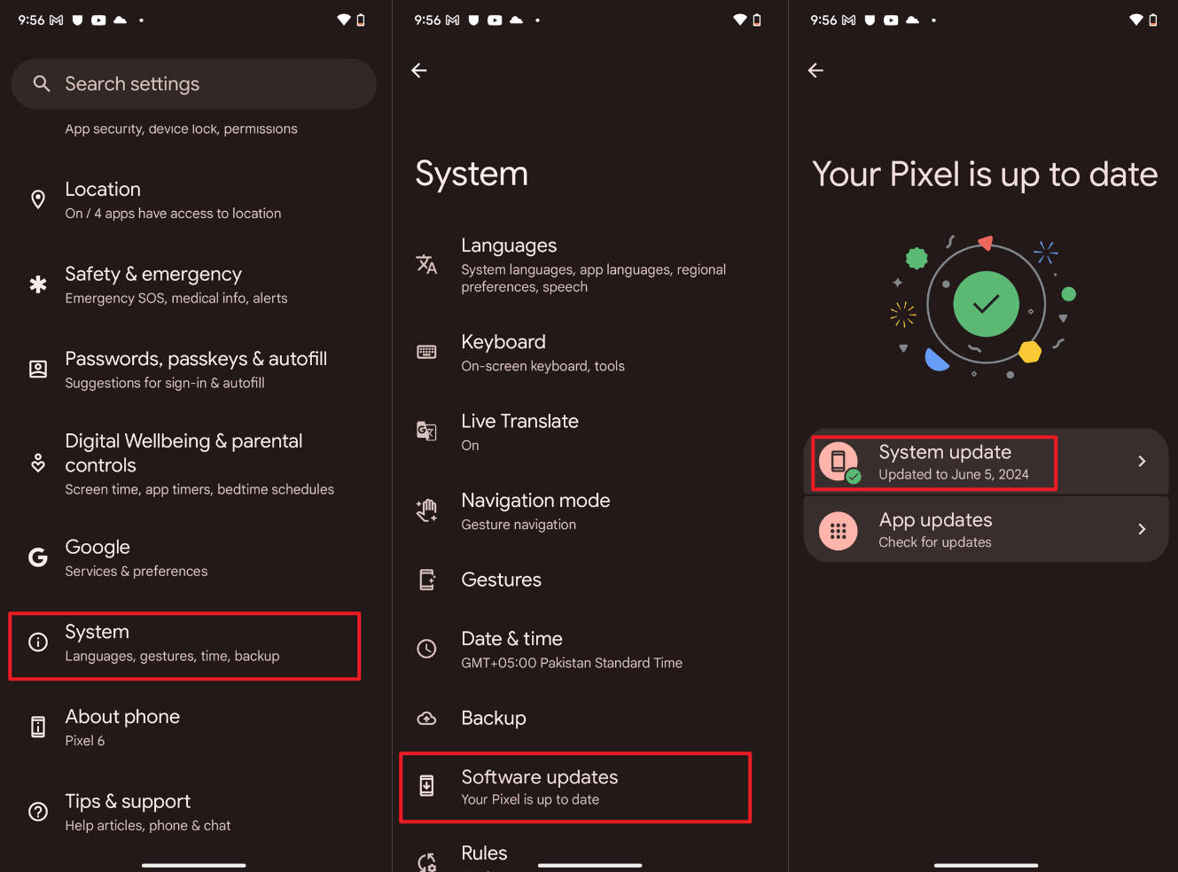
Task: Tap the battery icon on the update screen
Action: pyautogui.click(x=1153, y=19)
